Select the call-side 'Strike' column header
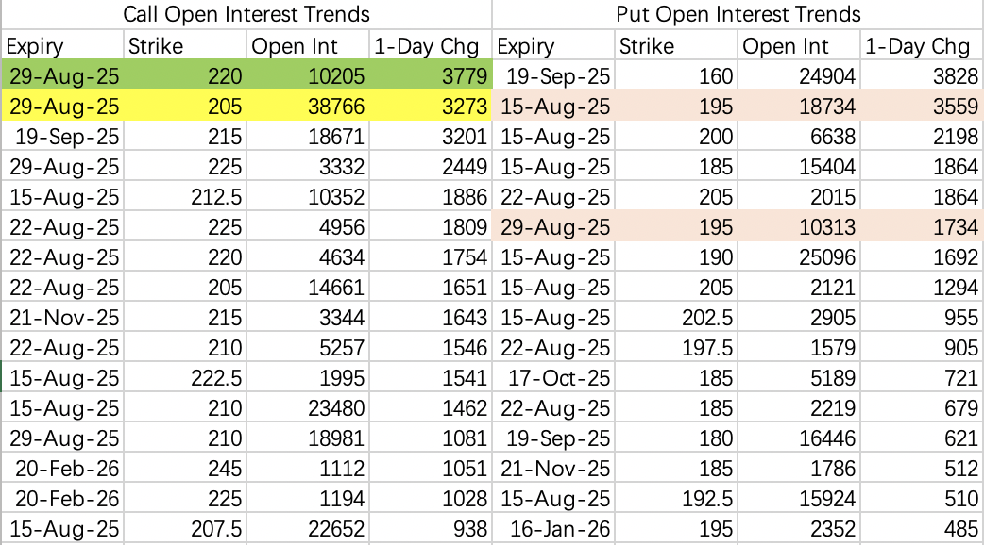The height and width of the screenshot is (545, 984). click(x=184, y=46)
